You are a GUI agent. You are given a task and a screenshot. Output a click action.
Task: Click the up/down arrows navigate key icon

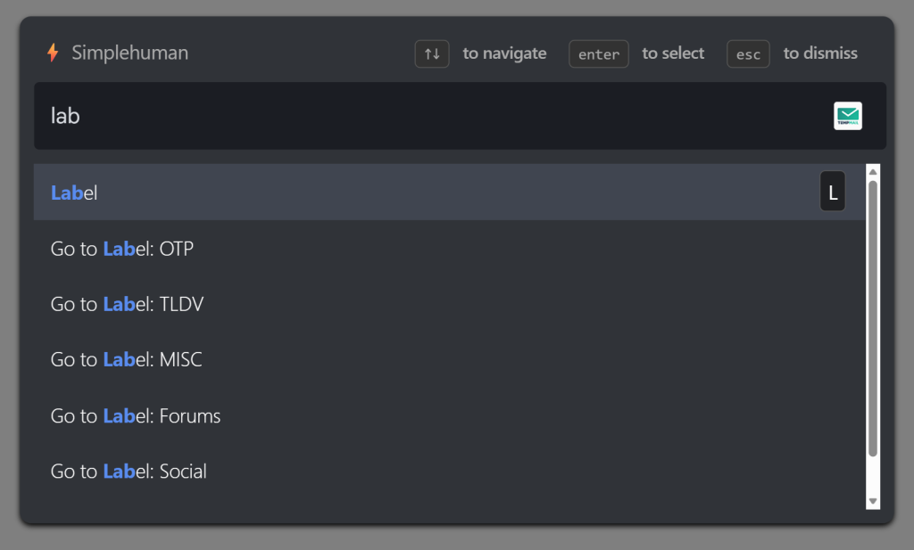pyautogui.click(x=432, y=54)
